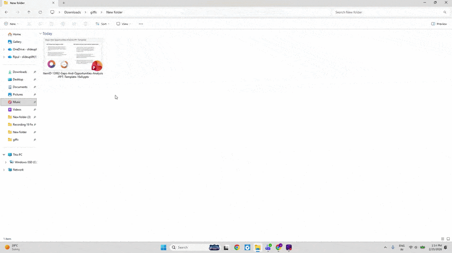Click the microphone tray icon
The image size is (452, 253).
(x=393, y=247)
